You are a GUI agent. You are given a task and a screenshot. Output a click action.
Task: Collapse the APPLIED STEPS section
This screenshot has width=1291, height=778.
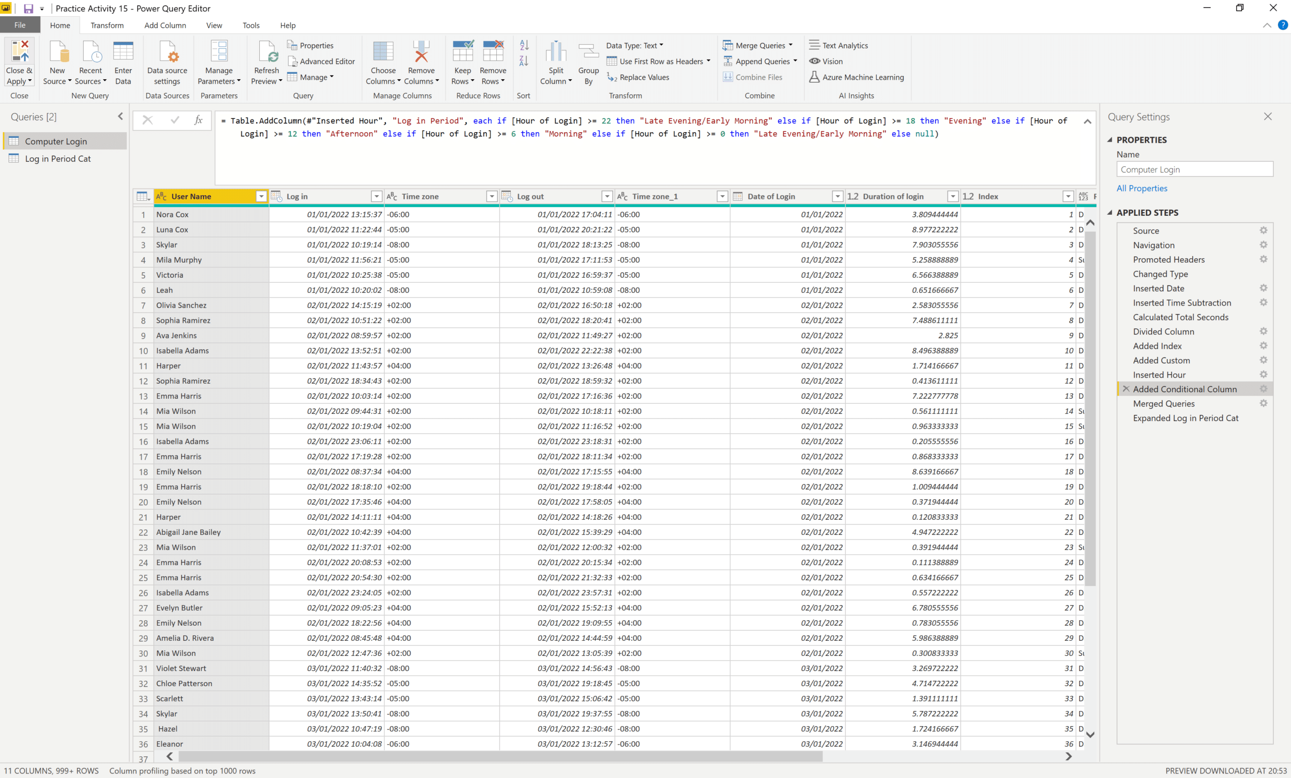point(1110,213)
